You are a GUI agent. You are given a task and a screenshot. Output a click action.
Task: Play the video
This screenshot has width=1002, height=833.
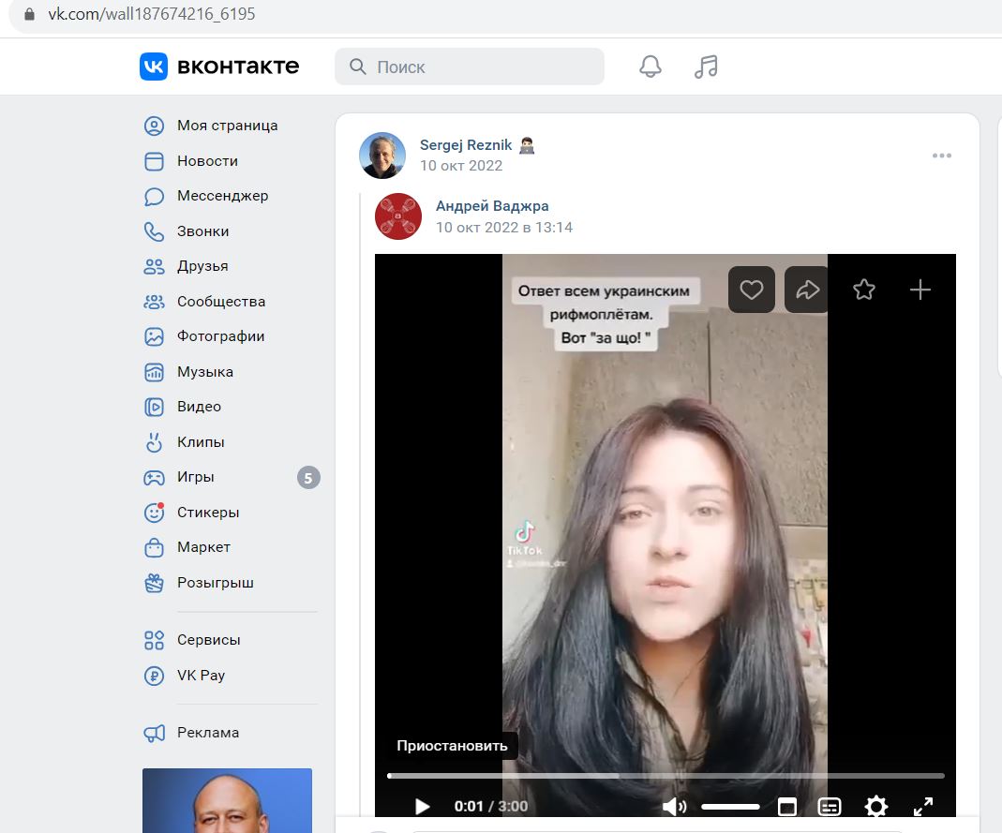point(422,806)
